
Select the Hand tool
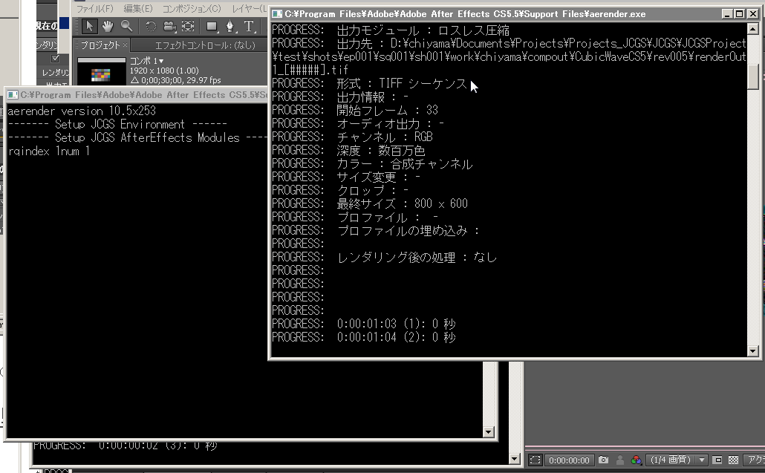[x=108, y=26]
